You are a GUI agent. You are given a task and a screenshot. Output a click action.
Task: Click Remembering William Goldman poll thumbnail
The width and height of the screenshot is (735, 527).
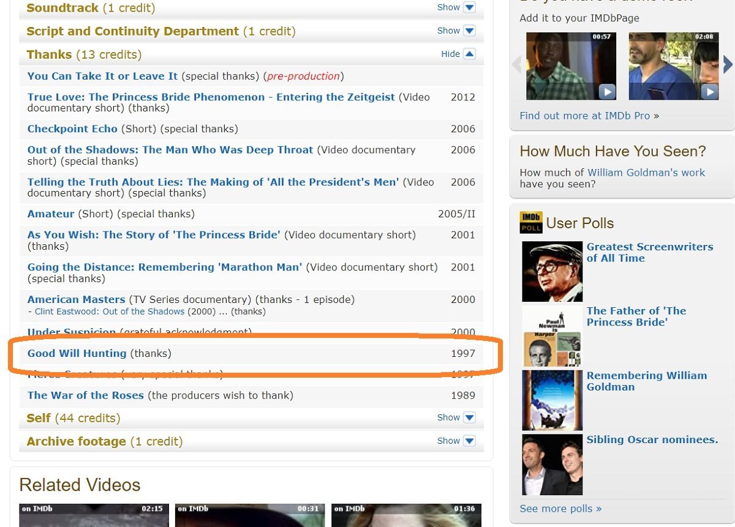tap(552, 400)
